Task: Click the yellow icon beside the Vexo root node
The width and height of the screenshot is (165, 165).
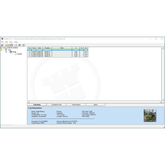Action: [x=1, y=48]
